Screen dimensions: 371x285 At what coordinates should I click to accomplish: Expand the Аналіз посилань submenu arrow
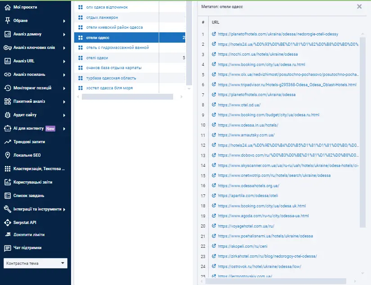[64, 75]
